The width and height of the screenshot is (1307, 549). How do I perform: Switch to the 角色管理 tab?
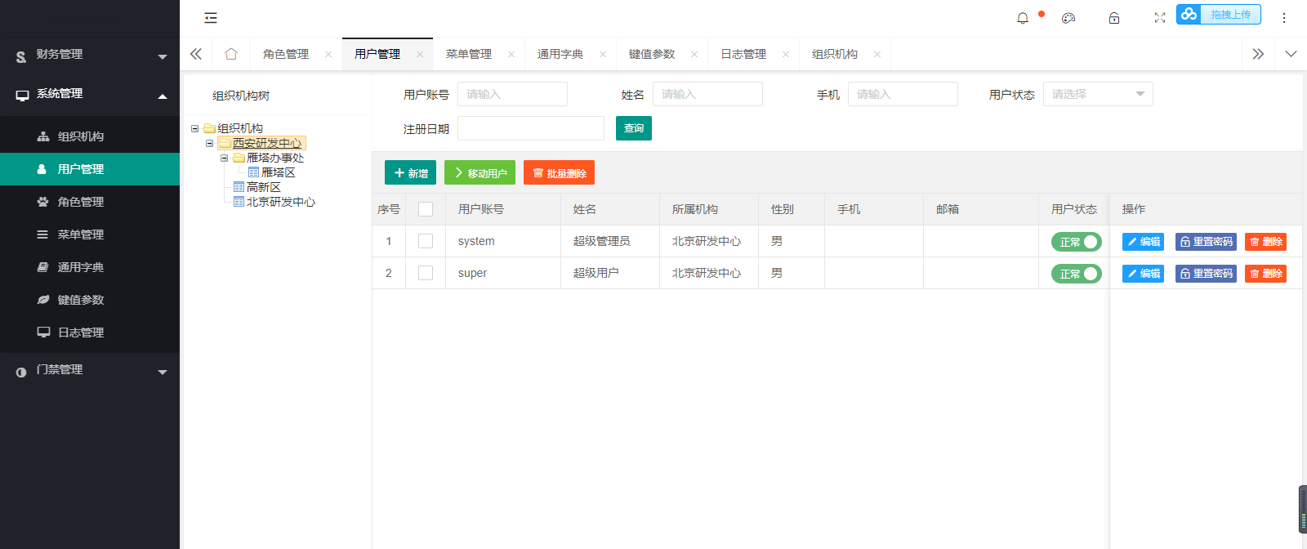pyautogui.click(x=286, y=54)
